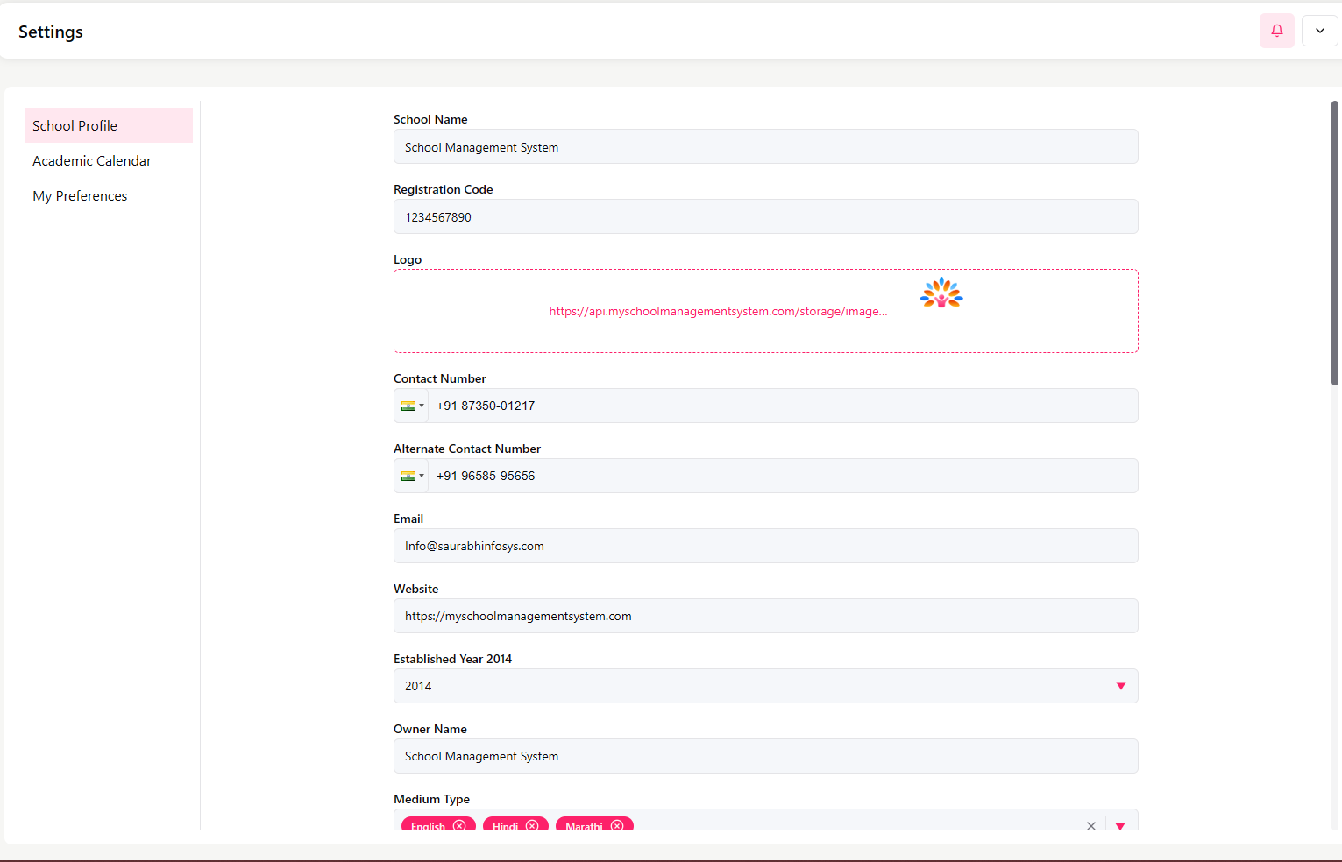Focus the Registration Code input

tap(765, 217)
